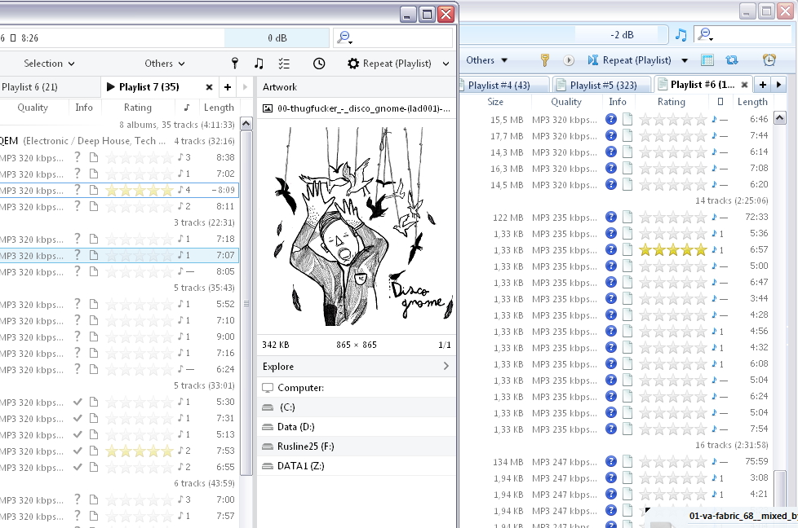Open the checklist icon in toolbar
798x528 pixels.
pos(284,64)
